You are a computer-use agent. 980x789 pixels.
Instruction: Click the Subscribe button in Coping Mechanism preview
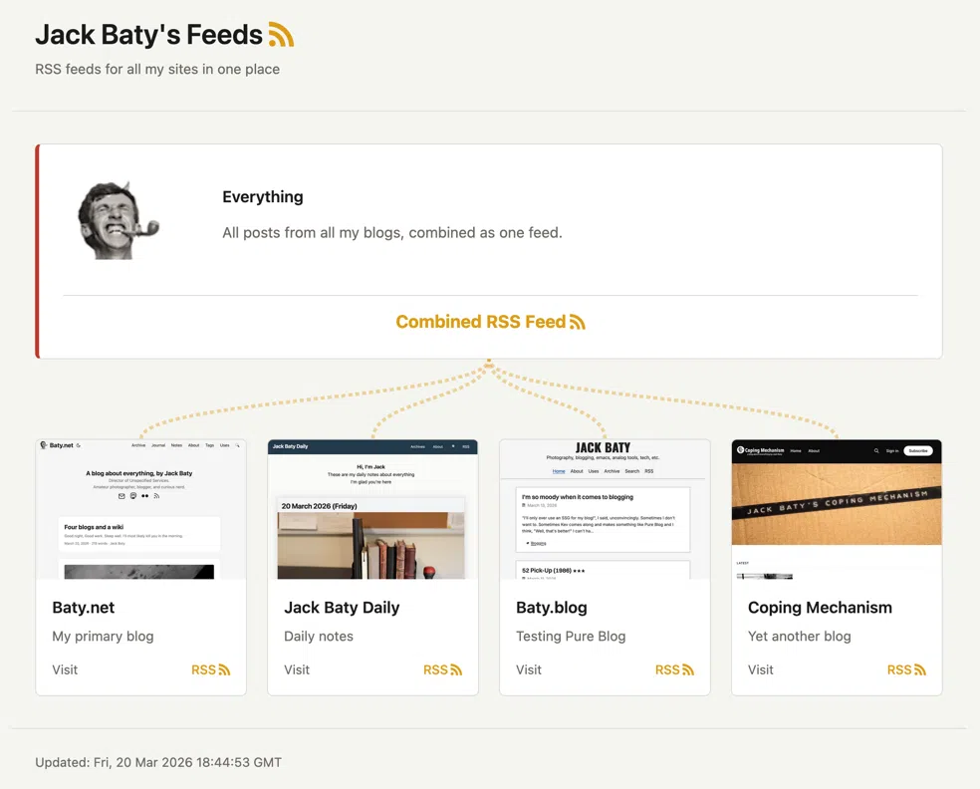[918, 450]
